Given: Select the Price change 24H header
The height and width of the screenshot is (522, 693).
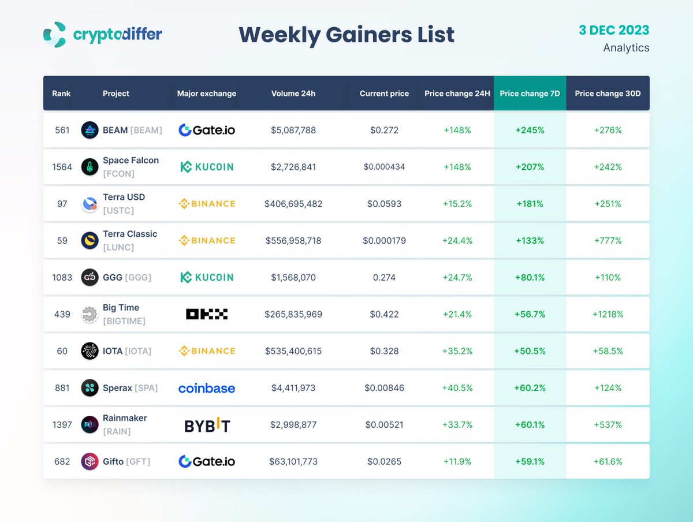Looking at the screenshot, I should pyautogui.click(x=457, y=93).
